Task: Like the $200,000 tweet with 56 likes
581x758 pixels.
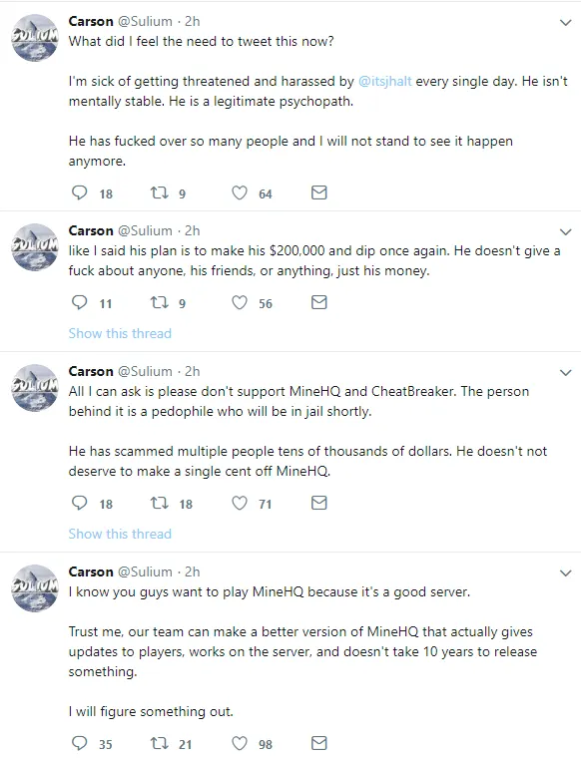Action: (239, 302)
